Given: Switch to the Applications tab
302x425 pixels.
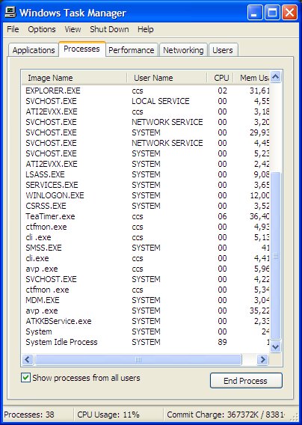Looking at the screenshot, I should [34, 50].
